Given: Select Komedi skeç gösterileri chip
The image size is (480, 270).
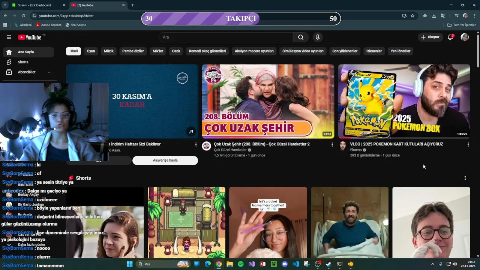Looking at the screenshot, I should [x=207, y=51].
